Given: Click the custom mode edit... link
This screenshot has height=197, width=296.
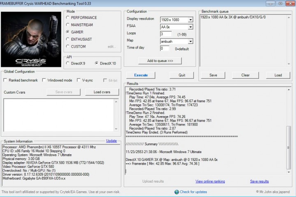Looking at the screenshot, I should 112,46.
